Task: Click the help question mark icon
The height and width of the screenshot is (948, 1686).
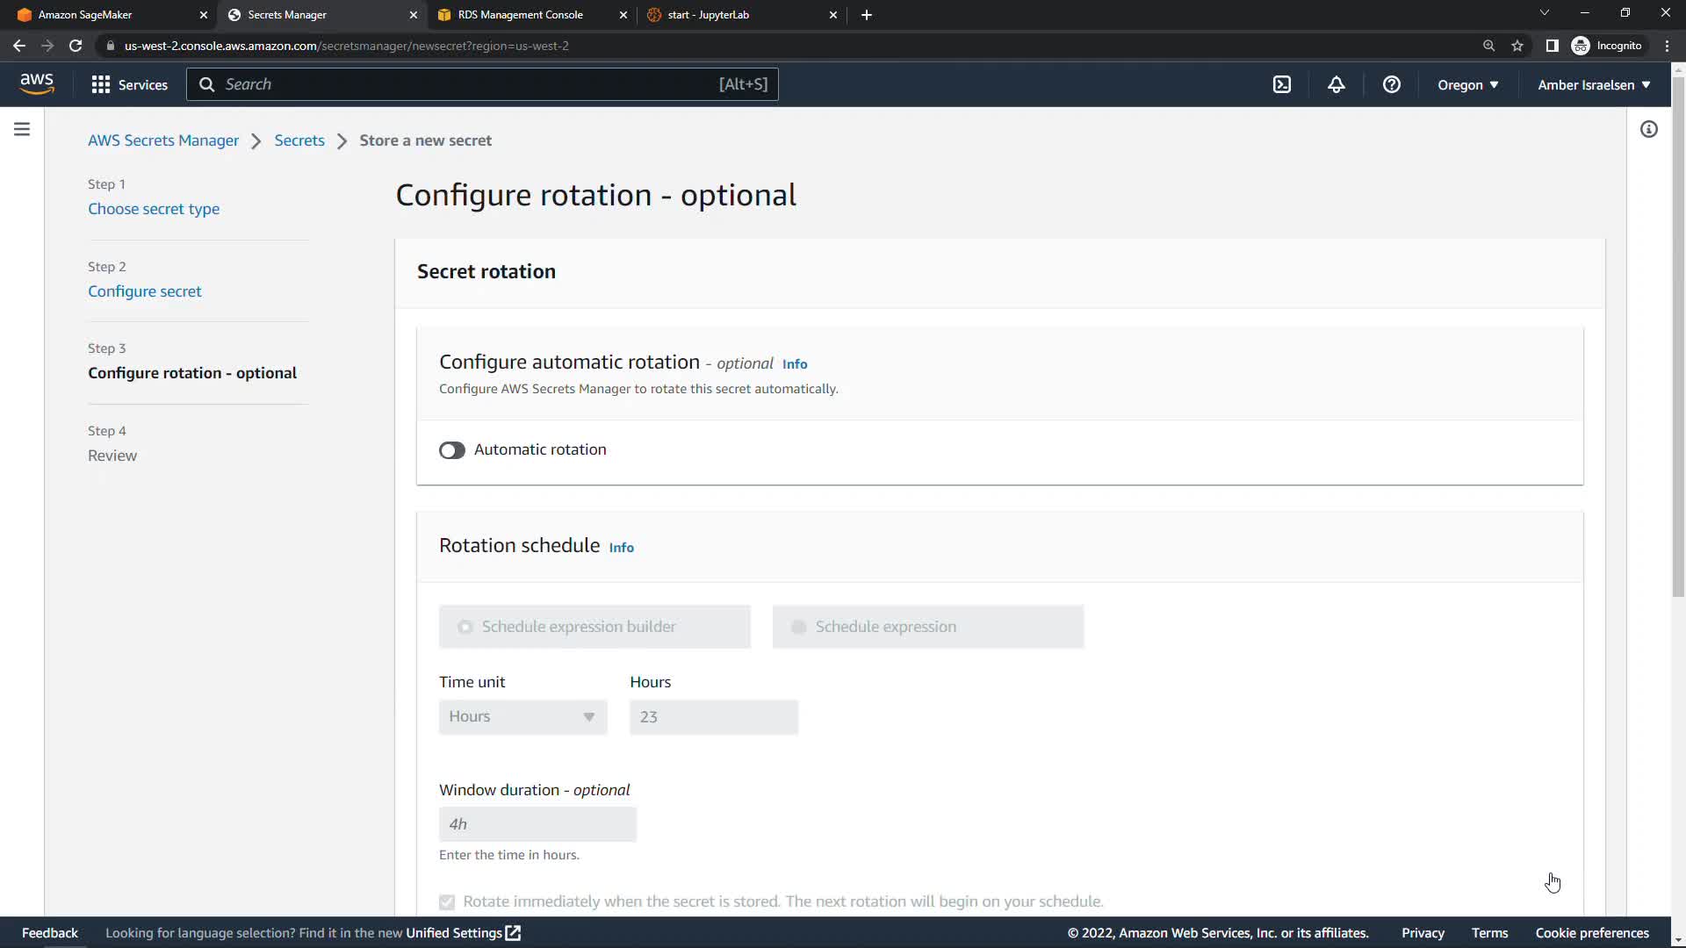Action: click(x=1391, y=84)
